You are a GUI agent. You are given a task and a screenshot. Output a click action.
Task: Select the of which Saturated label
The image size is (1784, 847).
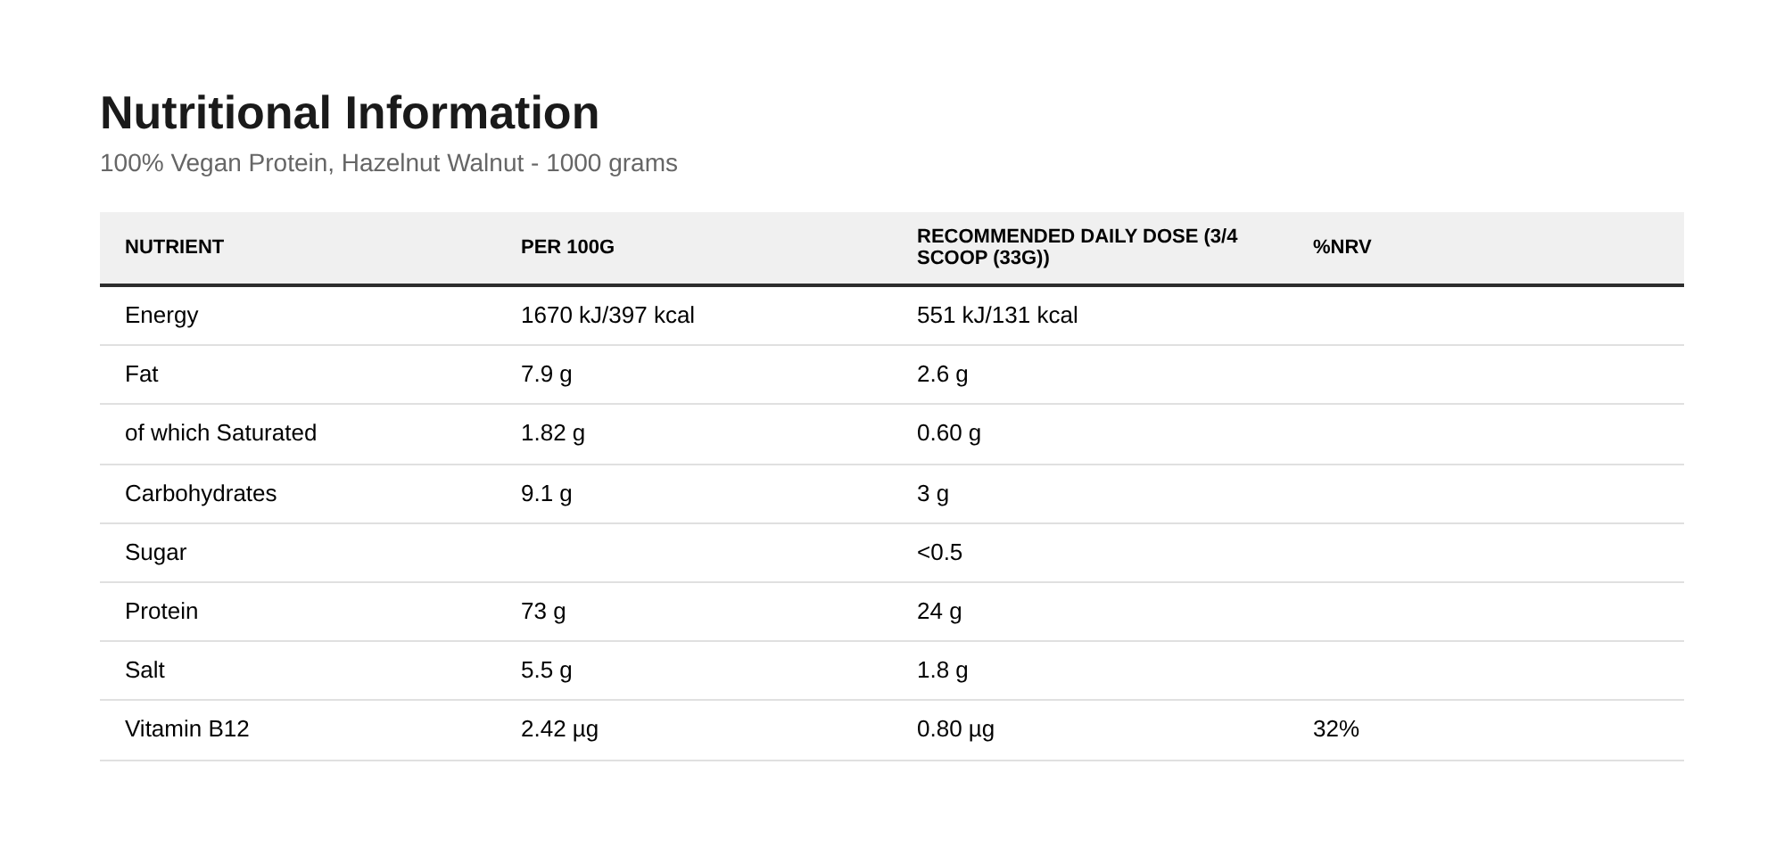pyautogui.click(x=220, y=433)
